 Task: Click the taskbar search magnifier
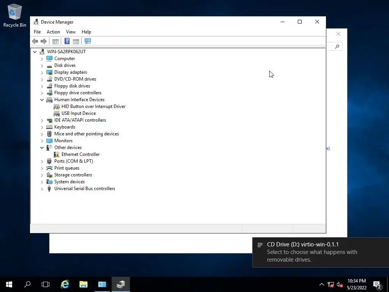[x=27, y=284]
